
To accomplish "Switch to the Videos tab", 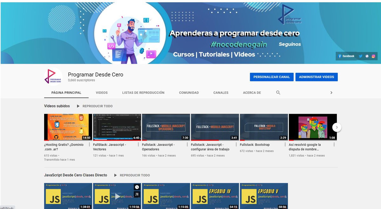I will pyautogui.click(x=102, y=93).
